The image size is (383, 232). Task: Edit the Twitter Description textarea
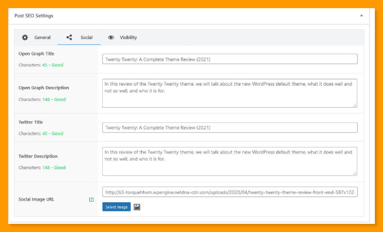click(x=230, y=161)
